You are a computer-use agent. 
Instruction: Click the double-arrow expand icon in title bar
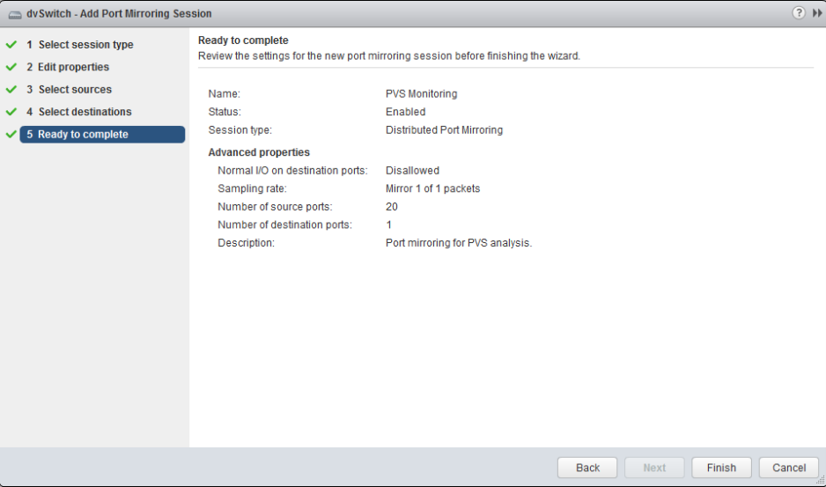[816, 13]
